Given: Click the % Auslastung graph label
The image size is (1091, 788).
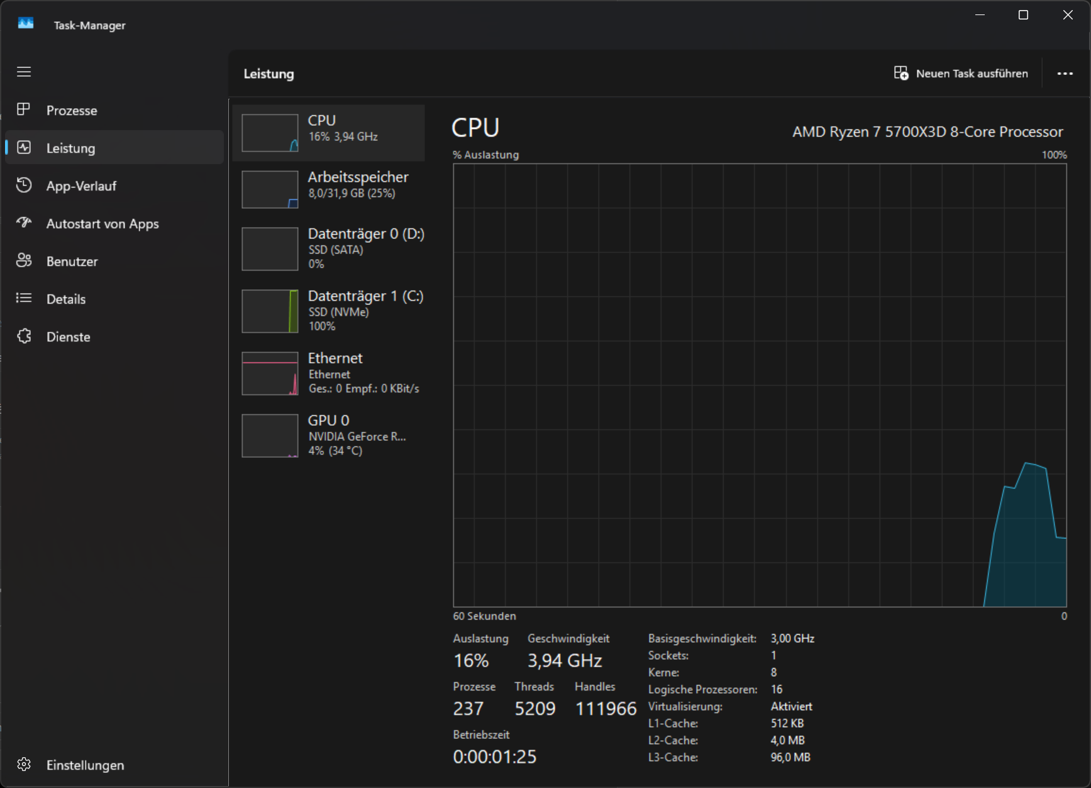Looking at the screenshot, I should pyautogui.click(x=485, y=155).
